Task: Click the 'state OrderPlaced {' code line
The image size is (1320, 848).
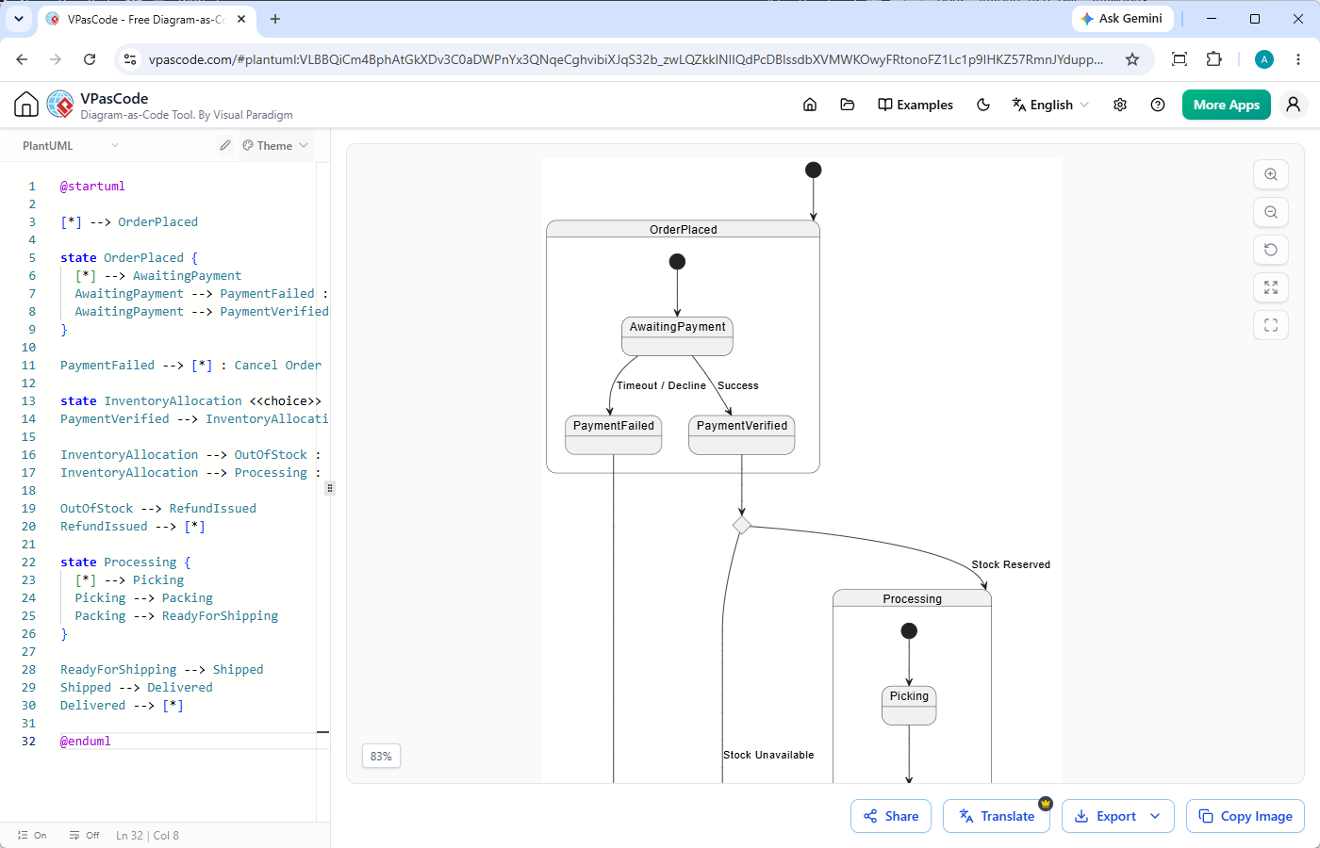Action: click(129, 257)
